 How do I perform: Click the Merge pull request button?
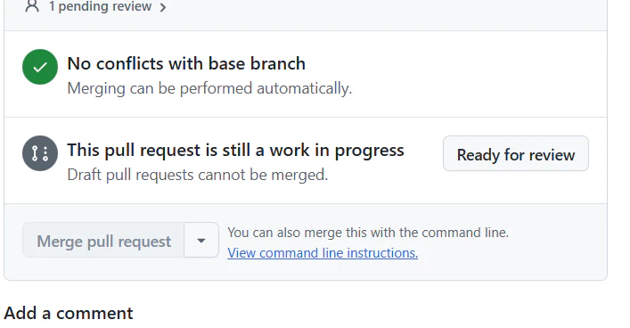(x=103, y=241)
